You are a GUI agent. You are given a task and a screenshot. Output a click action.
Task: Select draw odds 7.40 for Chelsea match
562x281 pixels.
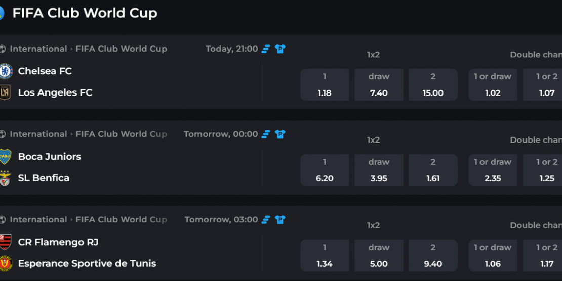click(x=379, y=84)
